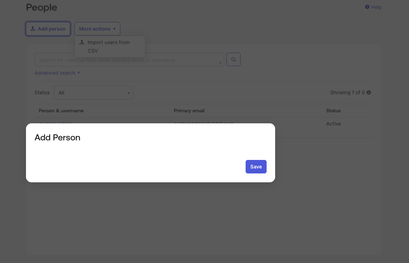
Task: Click the Status column header
Action: (x=333, y=111)
